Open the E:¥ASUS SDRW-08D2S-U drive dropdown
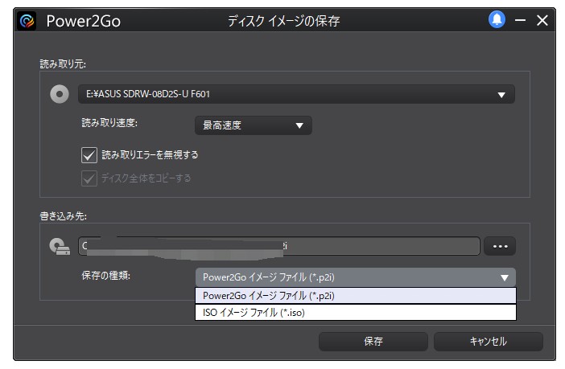 pos(296,94)
